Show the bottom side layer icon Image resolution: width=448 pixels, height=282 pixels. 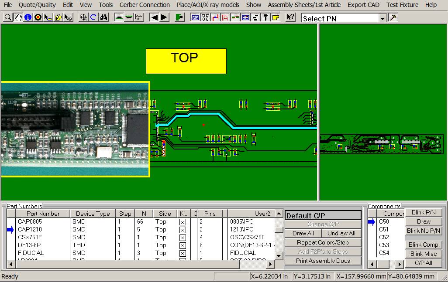pos(129,18)
